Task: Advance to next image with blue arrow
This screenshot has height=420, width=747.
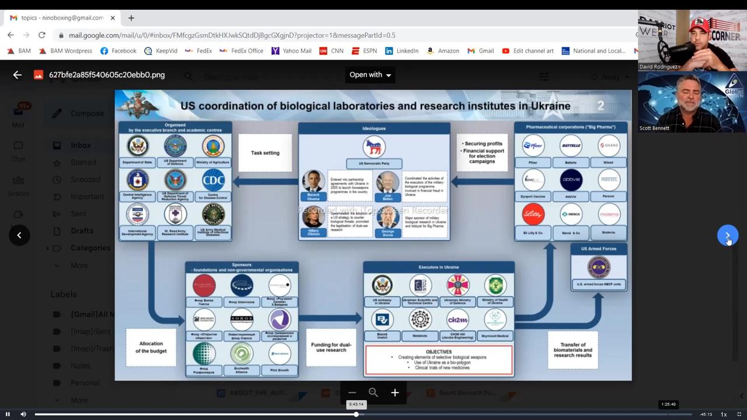Action: (x=728, y=235)
